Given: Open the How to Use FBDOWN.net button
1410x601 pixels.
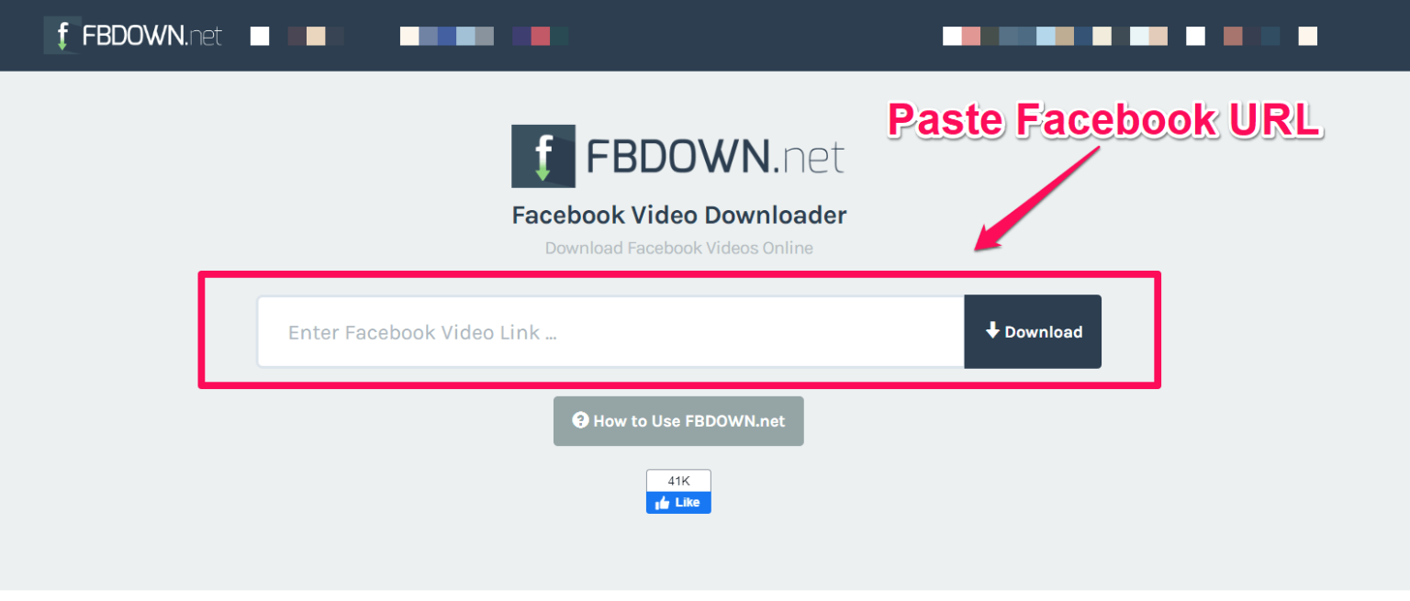Looking at the screenshot, I should tap(678, 421).
